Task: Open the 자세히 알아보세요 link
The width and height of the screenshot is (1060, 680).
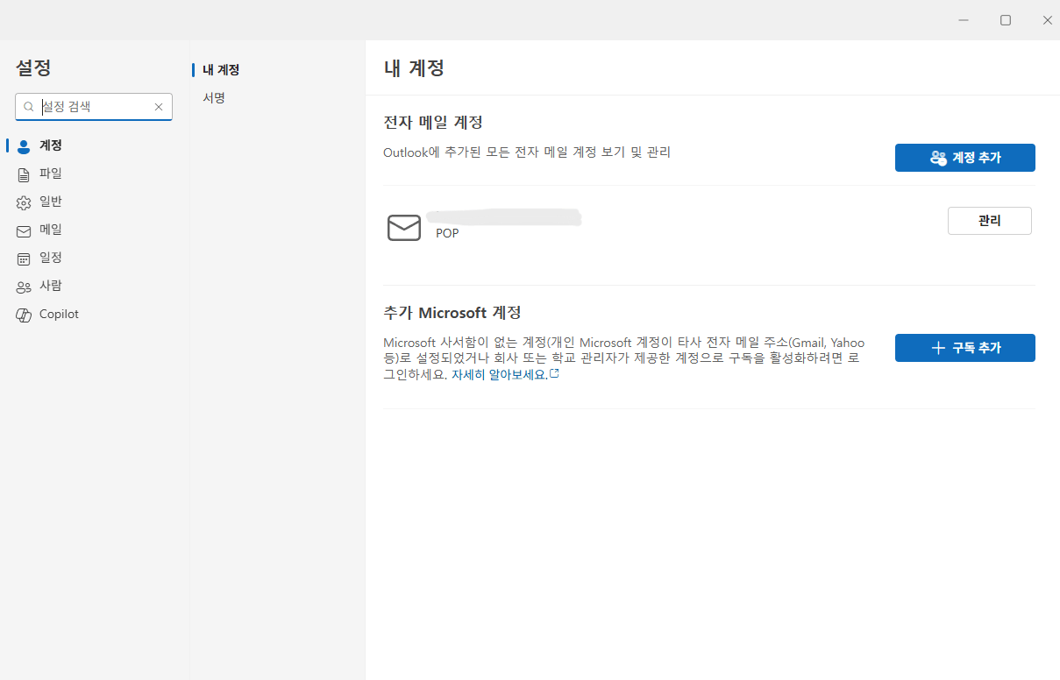Action: click(505, 374)
